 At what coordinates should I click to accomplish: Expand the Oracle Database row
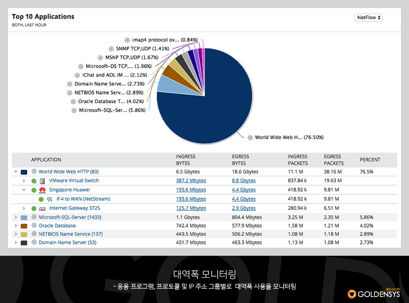coord(16,226)
